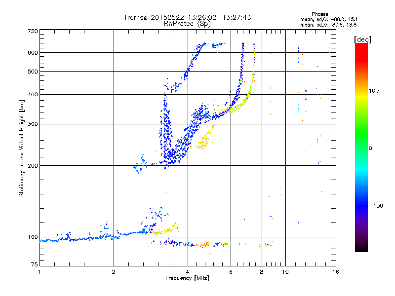The width and height of the screenshot is (395, 296).
Task: Click the y-axis '500' tick label
Action: point(33,72)
